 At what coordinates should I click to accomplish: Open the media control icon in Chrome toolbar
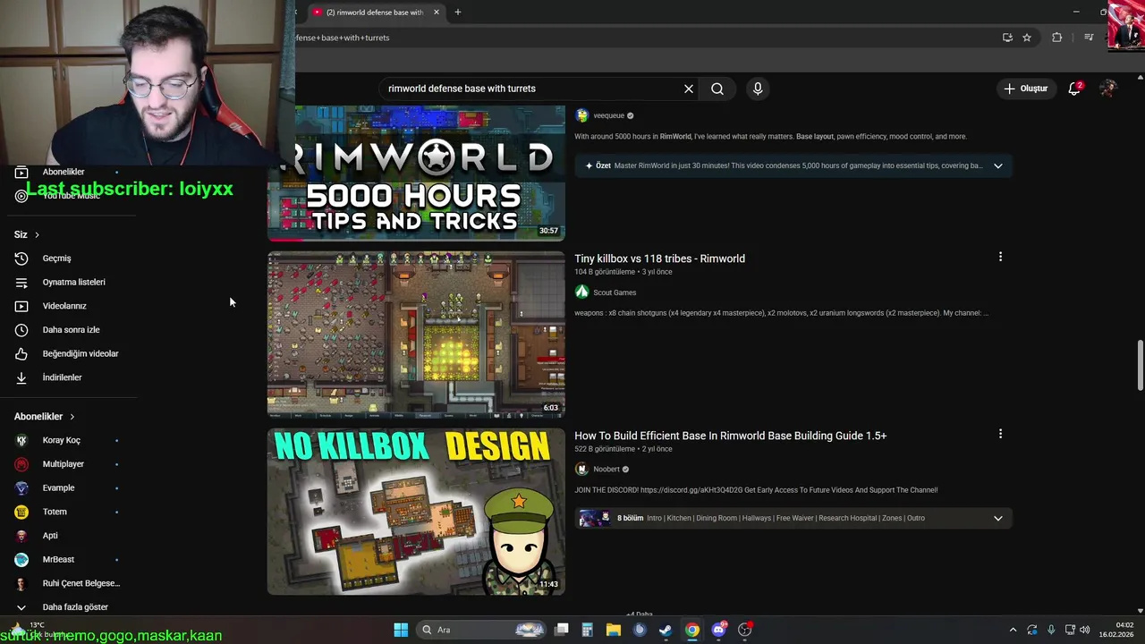(x=1089, y=38)
